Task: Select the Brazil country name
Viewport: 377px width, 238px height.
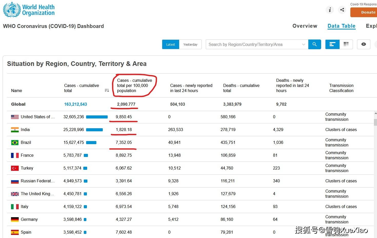Action: point(26,143)
